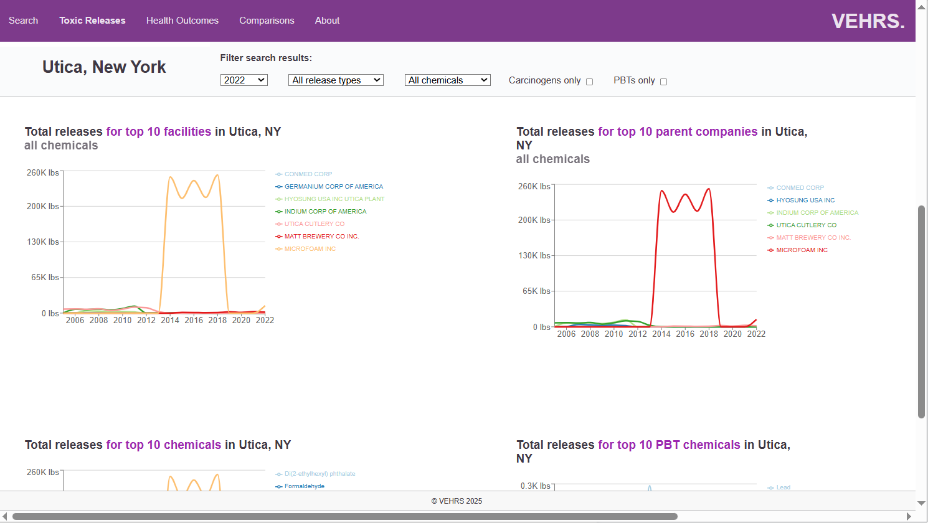
Task: Switch to Comparisons page
Action: pyautogui.click(x=267, y=21)
